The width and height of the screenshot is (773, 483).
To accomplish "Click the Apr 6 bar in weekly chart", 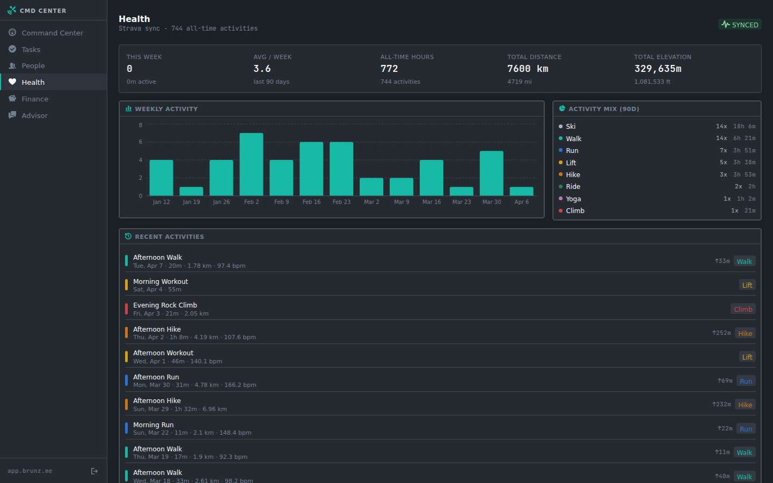I will tap(522, 191).
